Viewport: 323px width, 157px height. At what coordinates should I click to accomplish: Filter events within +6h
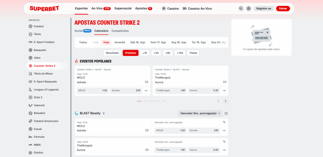168,53
